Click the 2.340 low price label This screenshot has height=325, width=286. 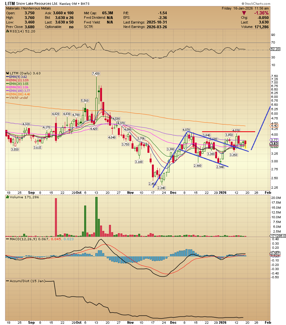point(161,188)
